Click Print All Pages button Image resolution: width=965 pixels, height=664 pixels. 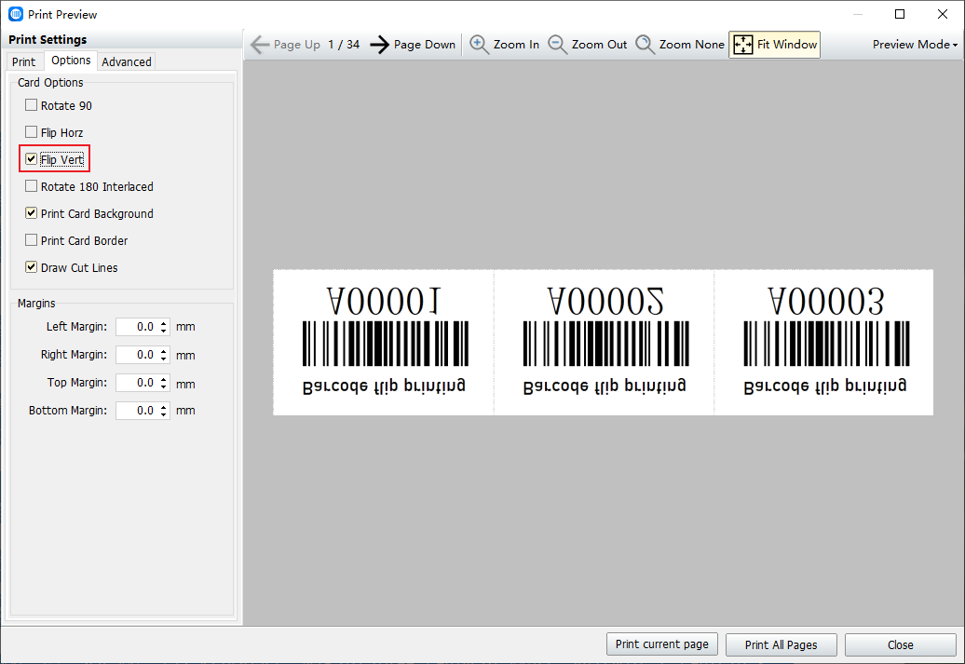(781, 644)
